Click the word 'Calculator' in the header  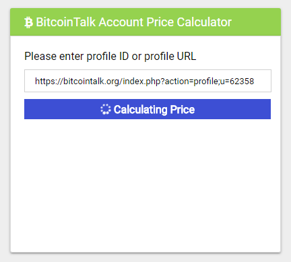tap(204, 22)
